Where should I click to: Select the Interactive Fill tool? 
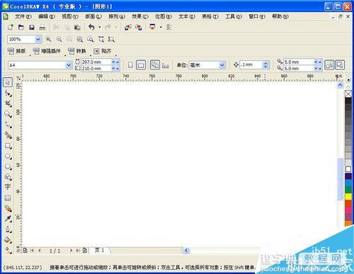tap(8, 250)
